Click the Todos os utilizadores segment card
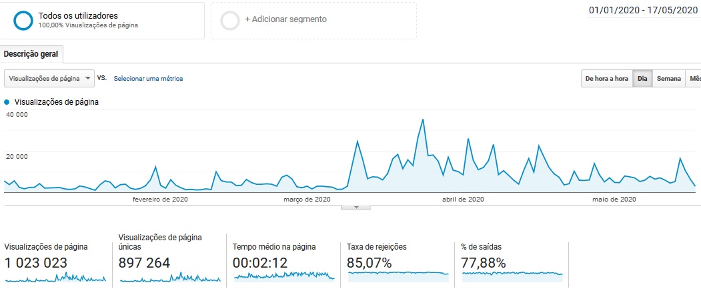 (x=103, y=20)
